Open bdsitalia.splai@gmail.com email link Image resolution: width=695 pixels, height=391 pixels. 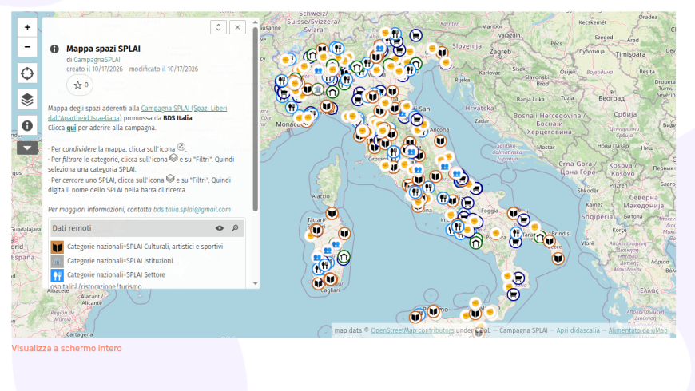click(x=192, y=209)
